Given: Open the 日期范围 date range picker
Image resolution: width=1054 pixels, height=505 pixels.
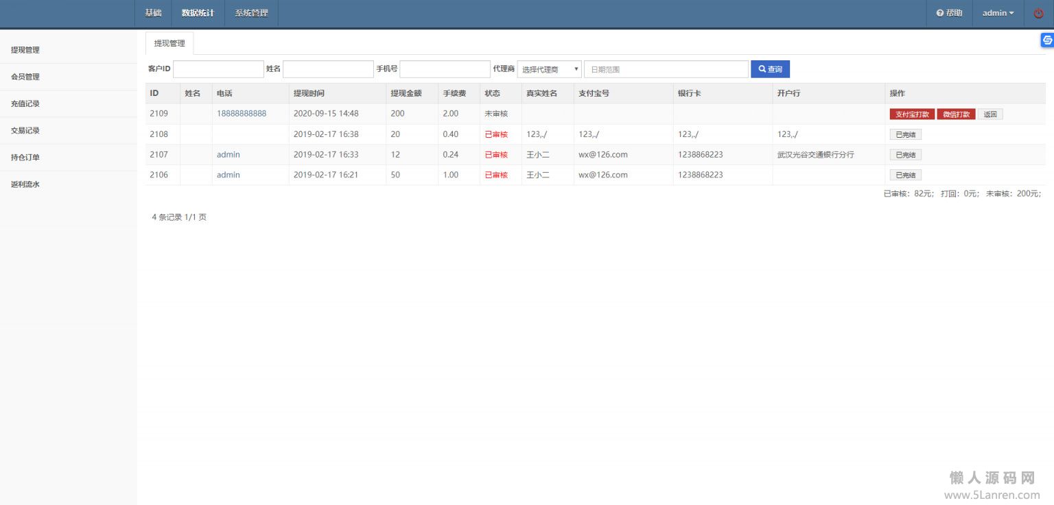Looking at the screenshot, I should click(x=666, y=69).
